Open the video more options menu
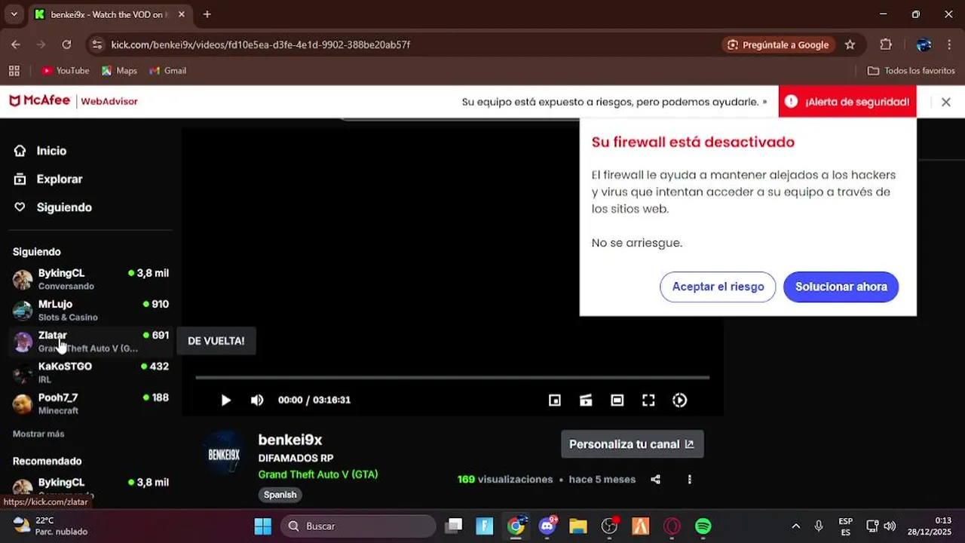 click(689, 480)
